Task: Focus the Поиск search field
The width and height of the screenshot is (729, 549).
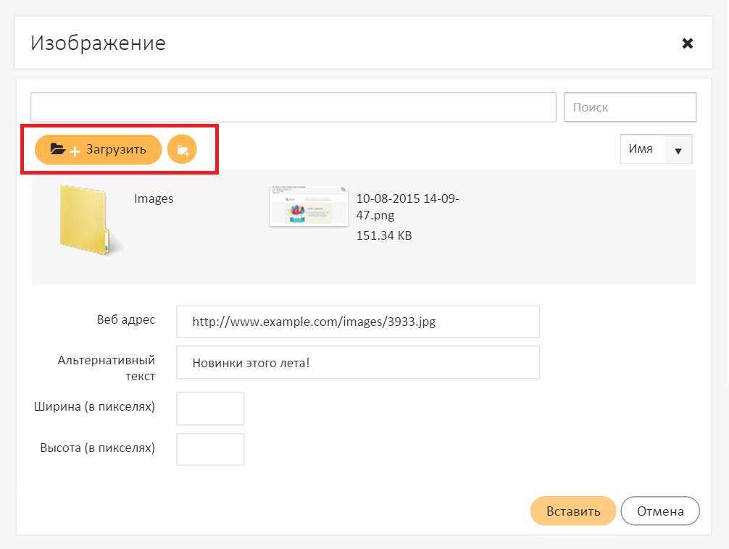Action: [x=630, y=107]
